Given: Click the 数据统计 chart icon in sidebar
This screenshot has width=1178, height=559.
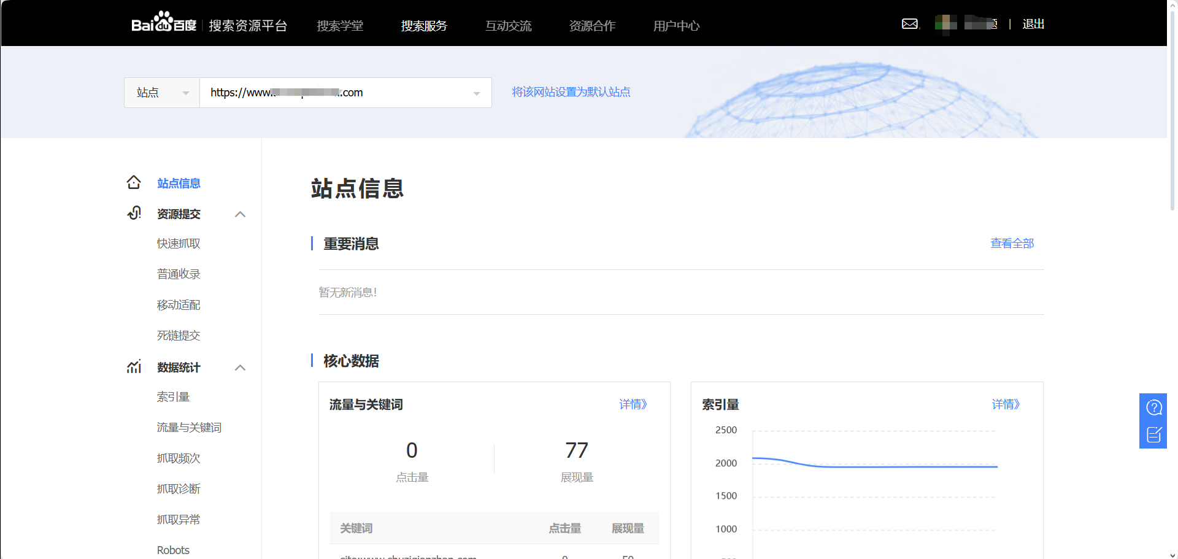Looking at the screenshot, I should click(x=134, y=367).
